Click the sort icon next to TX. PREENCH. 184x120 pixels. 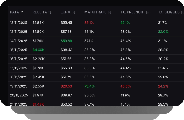(147, 12)
